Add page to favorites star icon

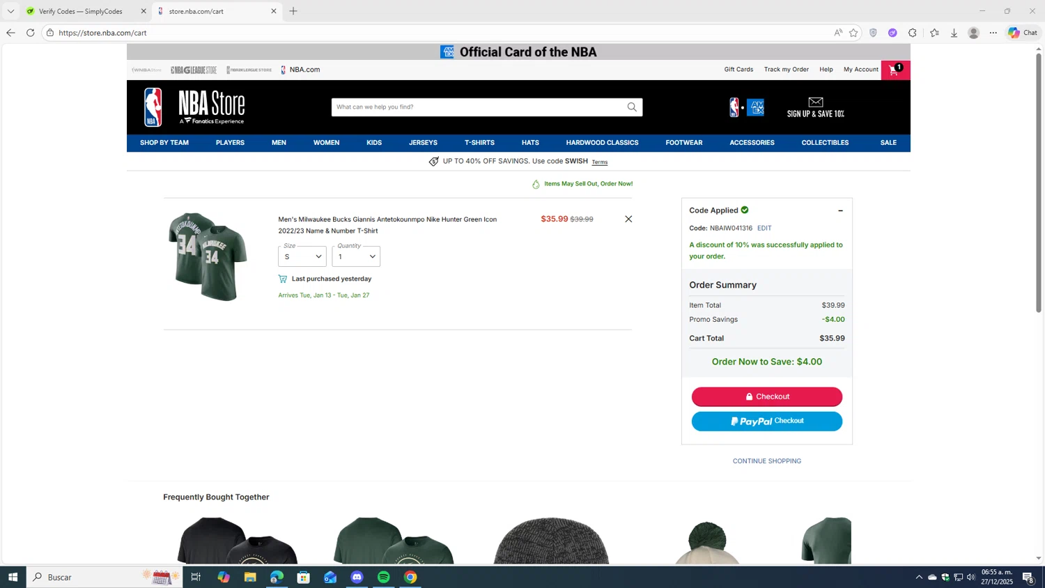pyautogui.click(x=853, y=33)
